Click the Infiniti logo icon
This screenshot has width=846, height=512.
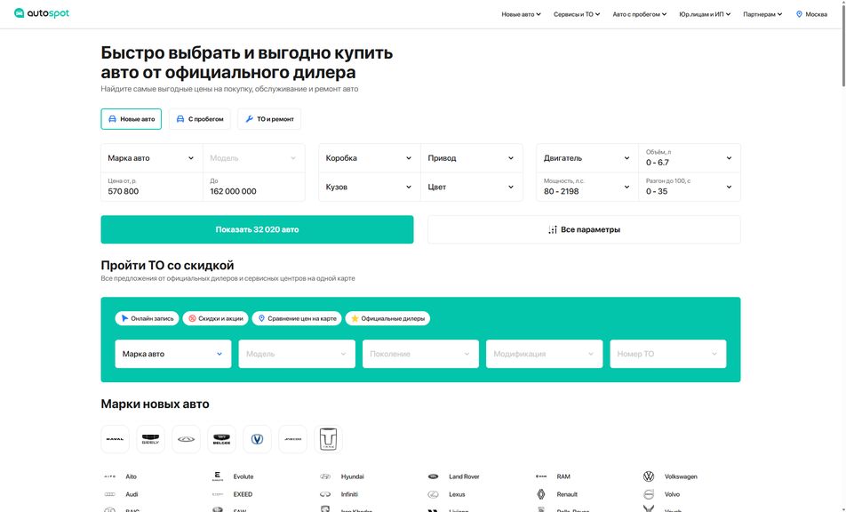[325, 494]
